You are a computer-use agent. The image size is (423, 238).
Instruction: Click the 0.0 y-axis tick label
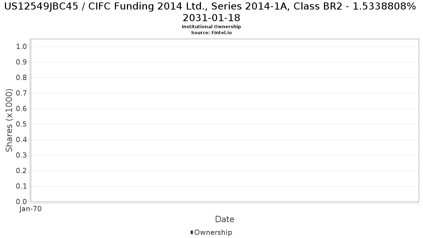coord(22,202)
